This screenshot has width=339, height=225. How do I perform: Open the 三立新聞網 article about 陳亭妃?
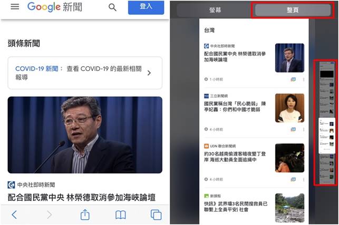click(x=235, y=107)
